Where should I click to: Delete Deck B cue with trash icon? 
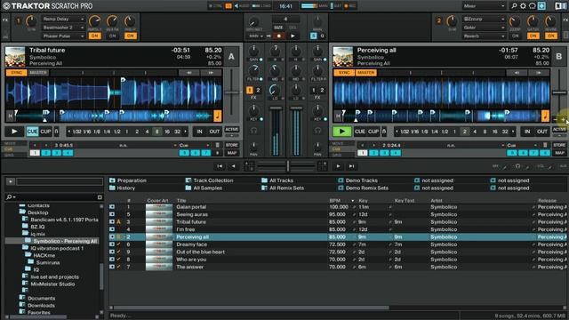point(545,145)
